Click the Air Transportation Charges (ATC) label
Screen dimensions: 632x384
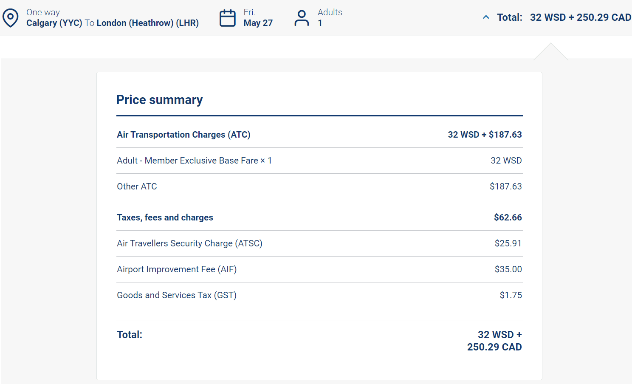coord(183,135)
